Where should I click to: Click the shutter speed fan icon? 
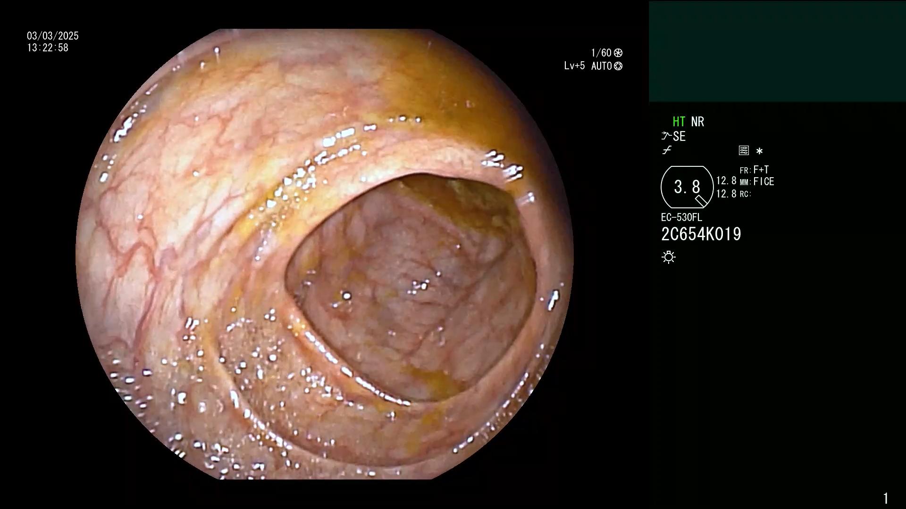tap(618, 53)
